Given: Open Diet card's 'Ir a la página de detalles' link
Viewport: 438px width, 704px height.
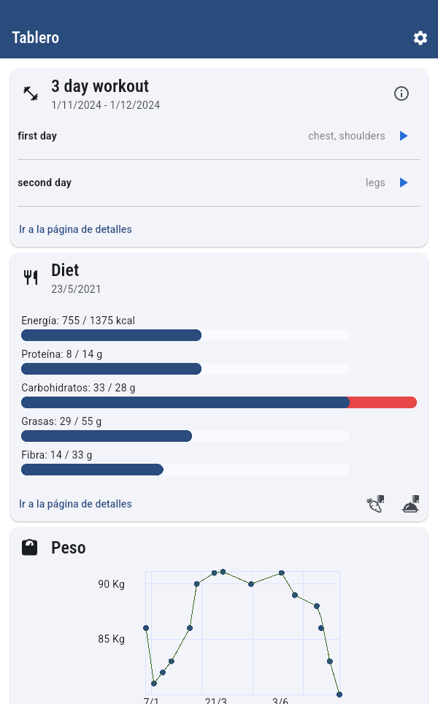Looking at the screenshot, I should pyautogui.click(x=75, y=504).
